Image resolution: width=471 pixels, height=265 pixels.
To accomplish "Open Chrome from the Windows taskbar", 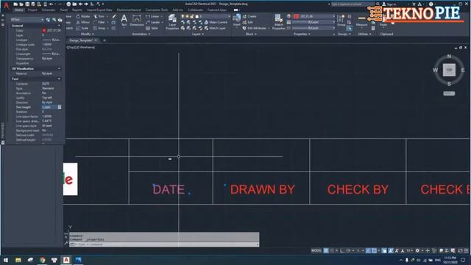I will click(43, 260).
